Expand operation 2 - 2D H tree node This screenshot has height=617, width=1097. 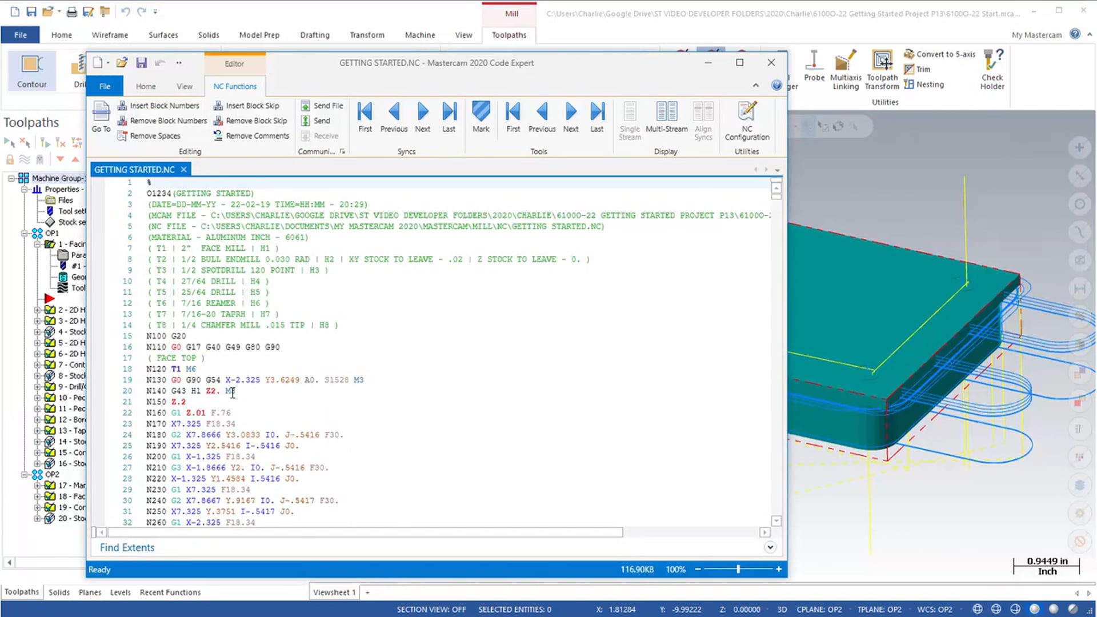pos(38,310)
